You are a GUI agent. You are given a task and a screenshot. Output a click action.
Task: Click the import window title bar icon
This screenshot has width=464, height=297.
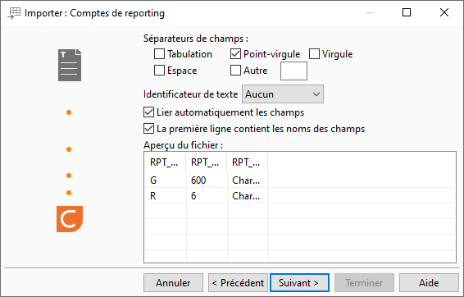click(14, 13)
